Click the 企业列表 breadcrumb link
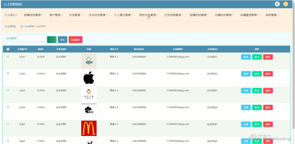The height and width of the screenshot is (144, 295). pos(41,26)
